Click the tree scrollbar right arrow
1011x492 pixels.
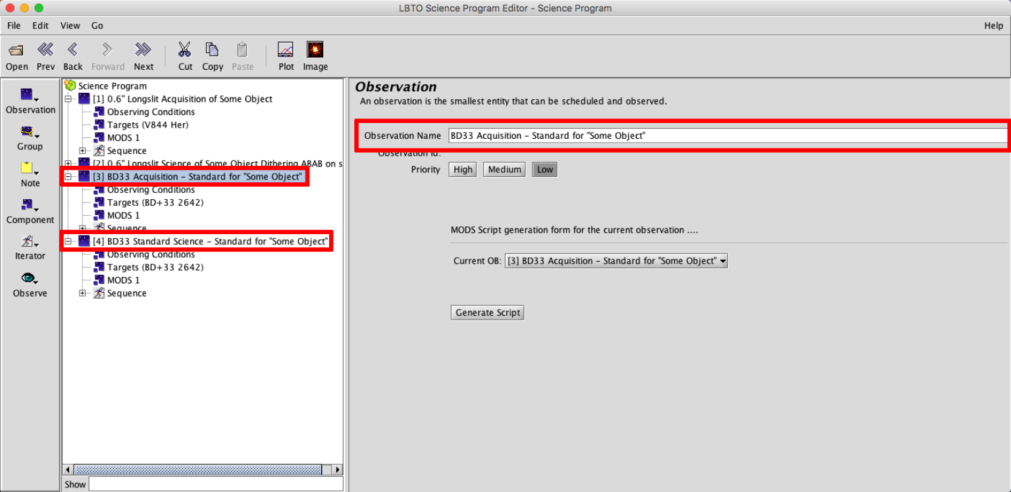click(x=338, y=470)
